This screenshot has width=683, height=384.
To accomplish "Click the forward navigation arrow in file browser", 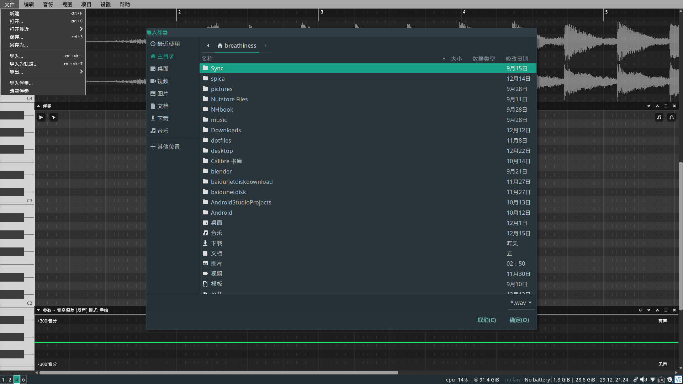I will click(265, 46).
